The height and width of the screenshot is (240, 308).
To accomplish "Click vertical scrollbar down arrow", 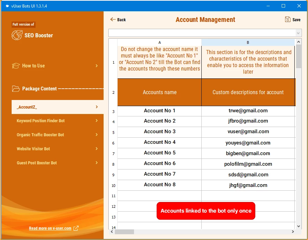I will click(298, 226).
